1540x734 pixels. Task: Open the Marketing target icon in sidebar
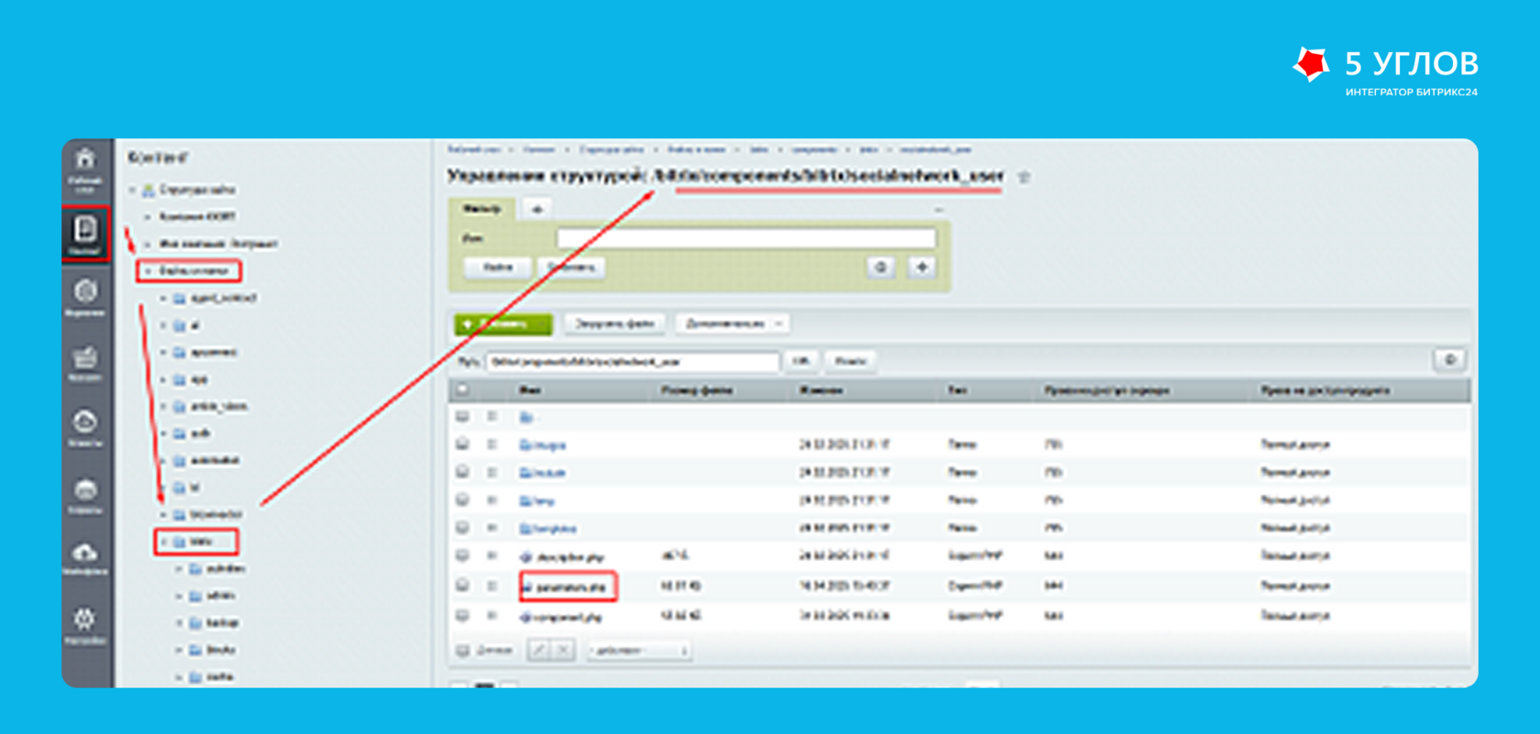(x=85, y=291)
